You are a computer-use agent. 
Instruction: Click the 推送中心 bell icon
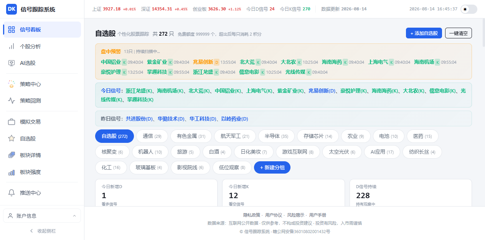(x=12, y=193)
